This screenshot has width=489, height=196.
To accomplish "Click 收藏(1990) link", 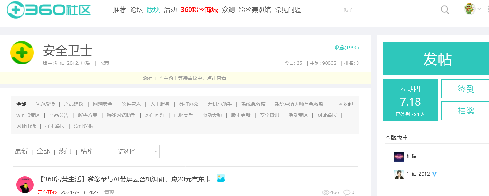I will click(x=347, y=48).
